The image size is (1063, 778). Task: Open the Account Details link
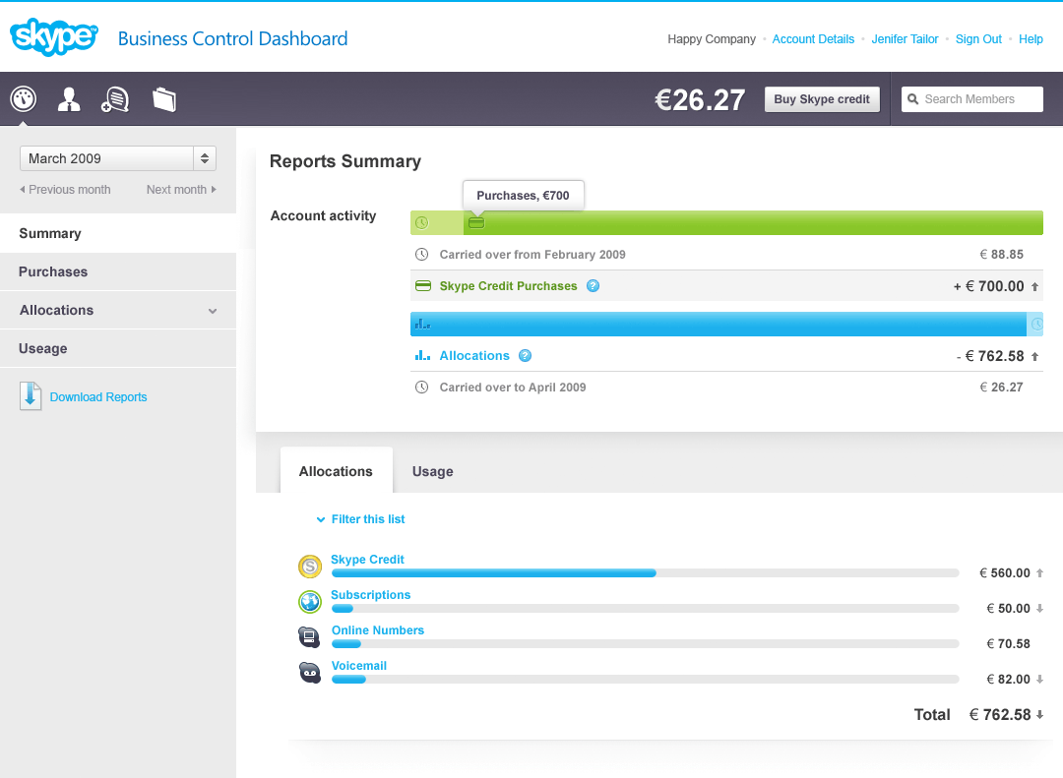pos(813,39)
